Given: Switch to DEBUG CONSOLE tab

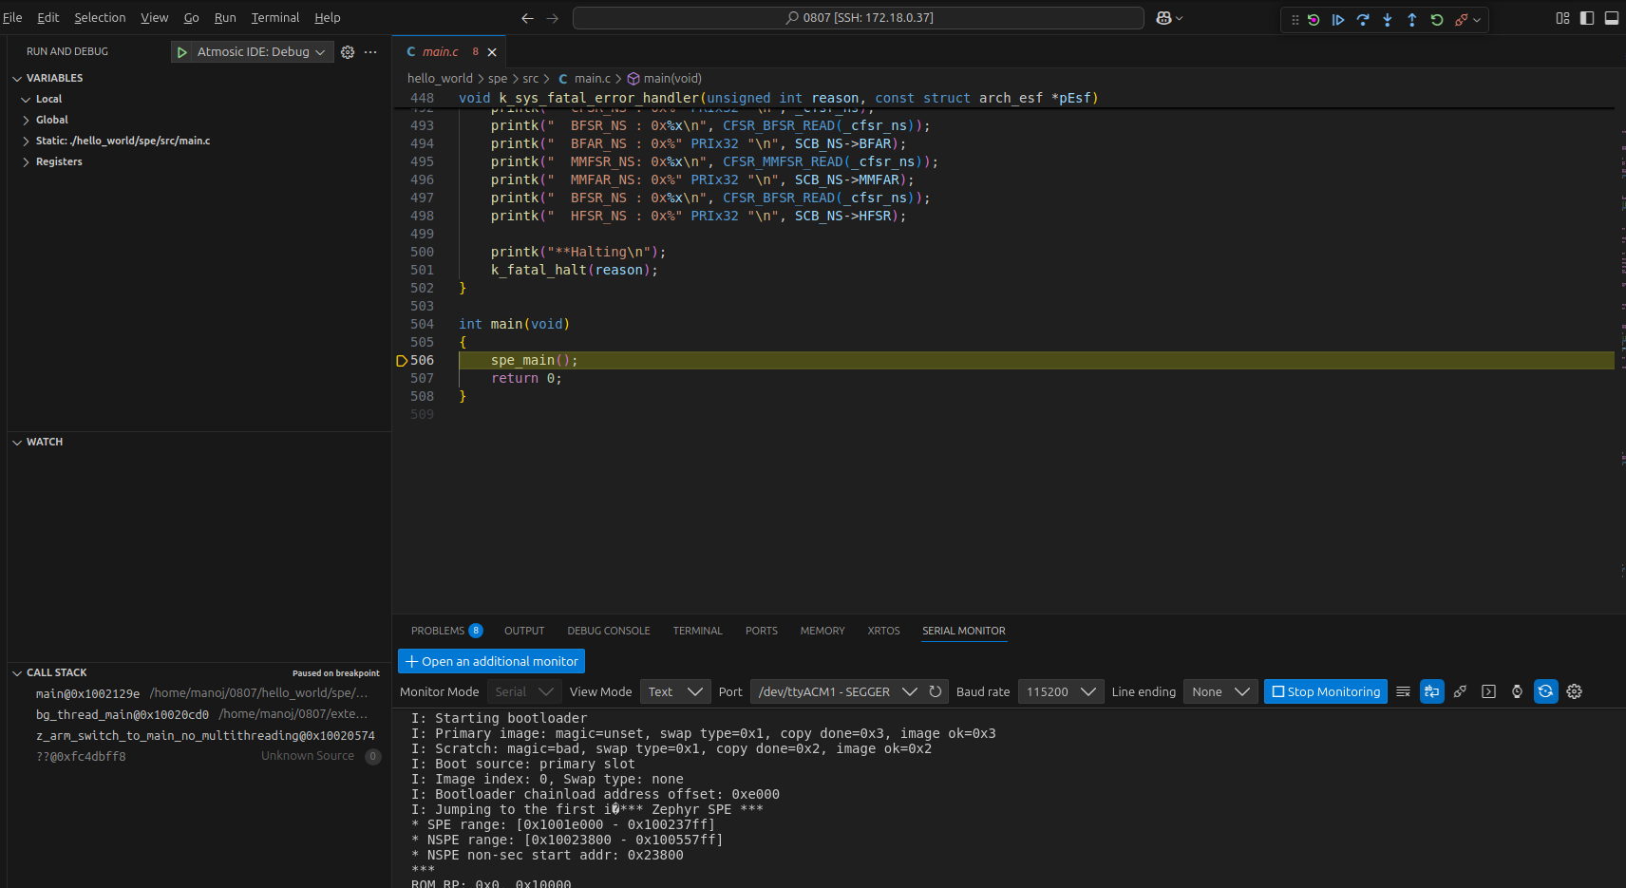Looking at the screenshot, I should tap(609, 631).
